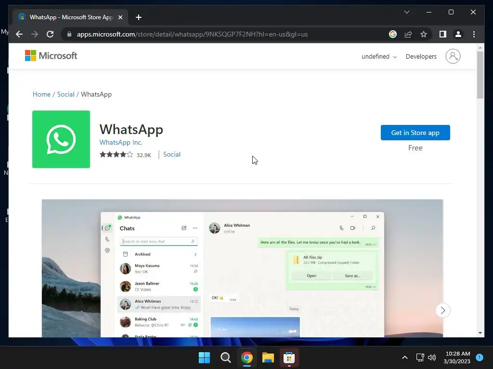
Task: Click Chrome in the taskbar
Action: click(x=247, y=357)
